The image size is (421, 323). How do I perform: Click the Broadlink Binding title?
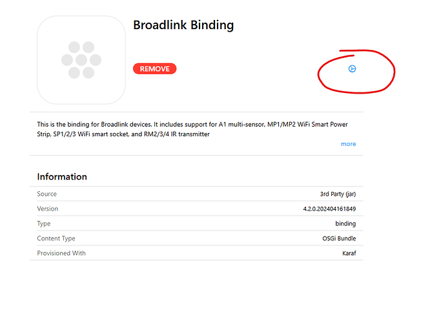[183, 26]
